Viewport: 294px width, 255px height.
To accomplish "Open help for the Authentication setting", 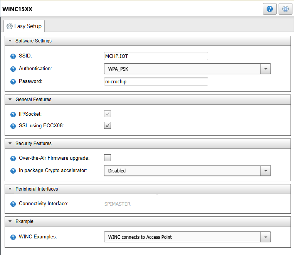I will [13, 69].
